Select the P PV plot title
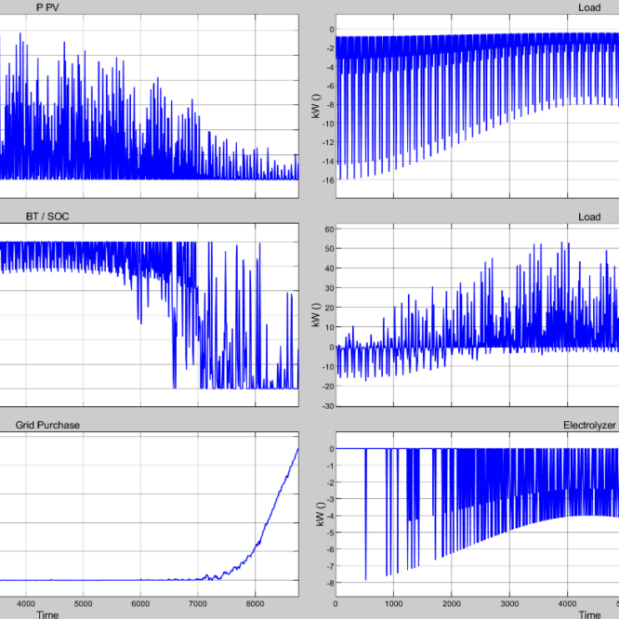Image resolution: width=619 pixels, height=619 pixels. (47, 7)
